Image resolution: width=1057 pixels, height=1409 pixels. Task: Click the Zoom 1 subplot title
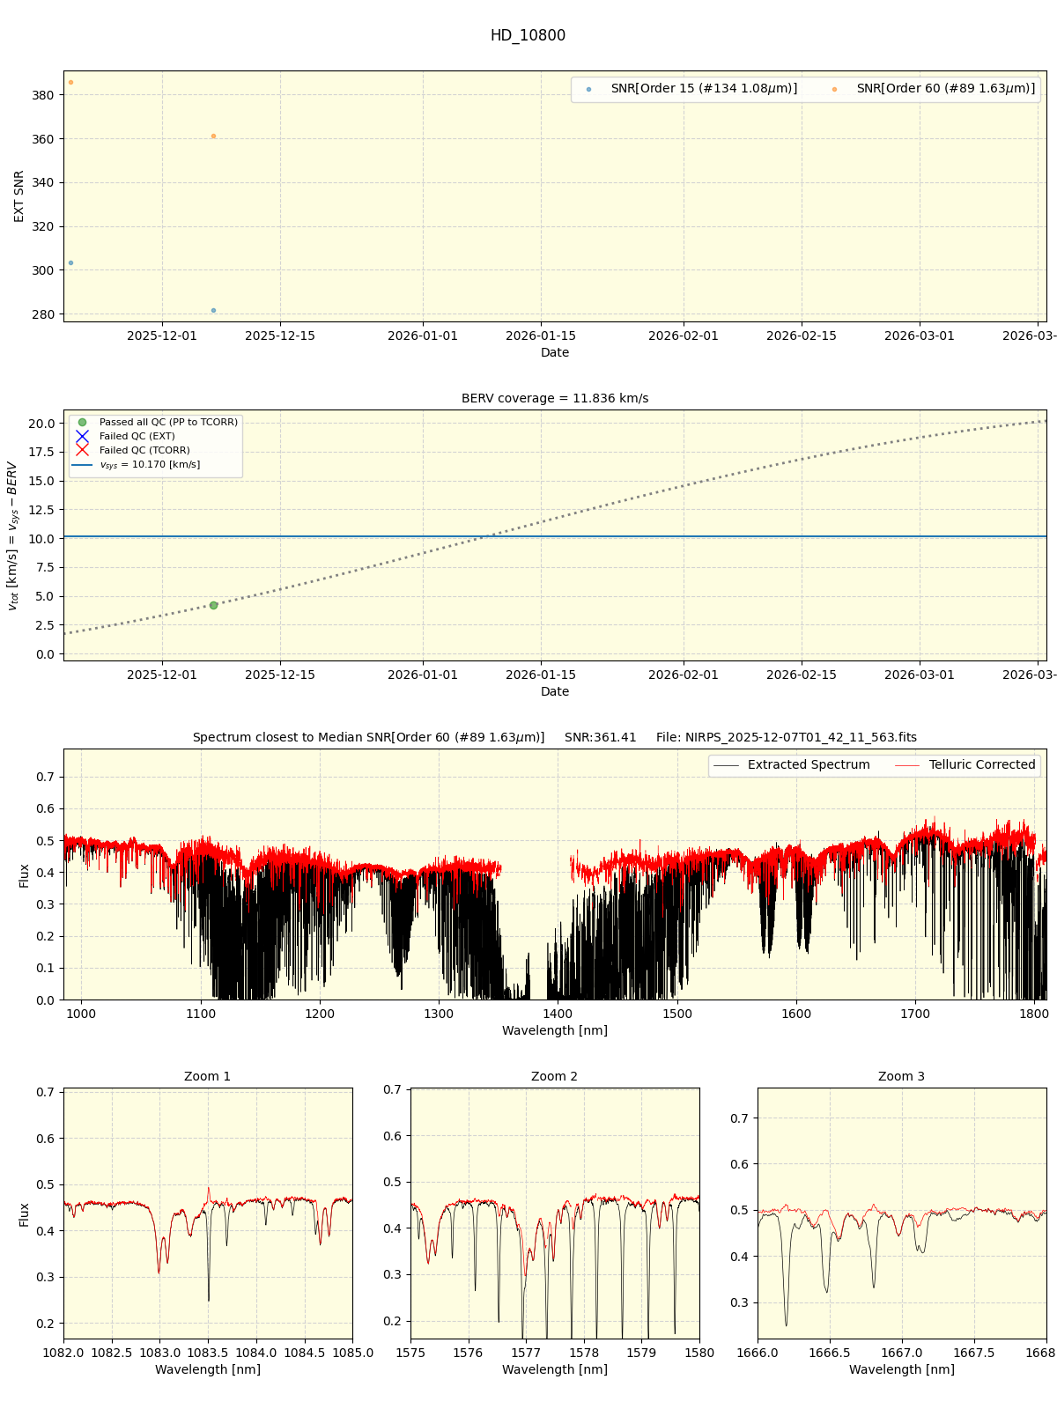pos(208,1076)
